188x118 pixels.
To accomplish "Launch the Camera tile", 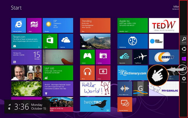I will pyautogui.click(x=103, y=57).
